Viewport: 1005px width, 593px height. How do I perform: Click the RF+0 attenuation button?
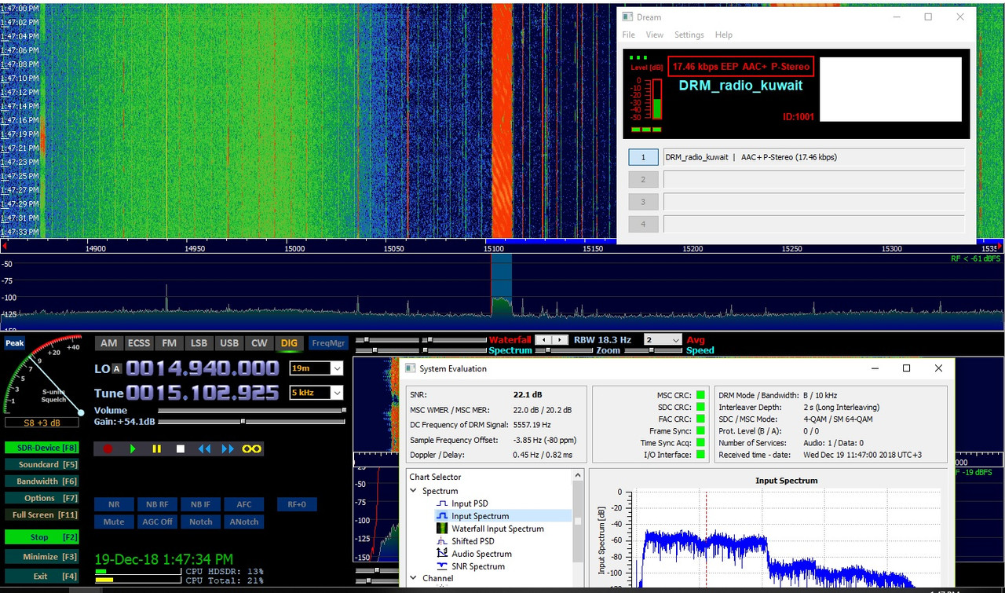coord(296,504)
